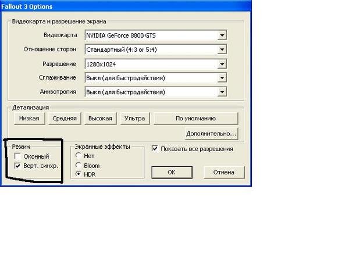Set detail to Высокая
This screenshot has height=279, width=349.
[101, 119]
